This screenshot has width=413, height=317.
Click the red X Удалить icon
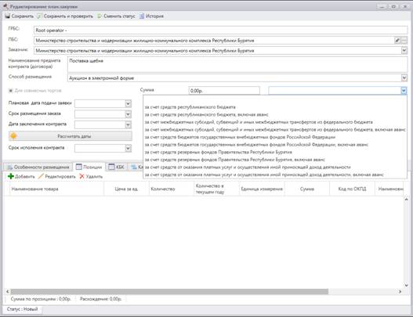[82, 176]
